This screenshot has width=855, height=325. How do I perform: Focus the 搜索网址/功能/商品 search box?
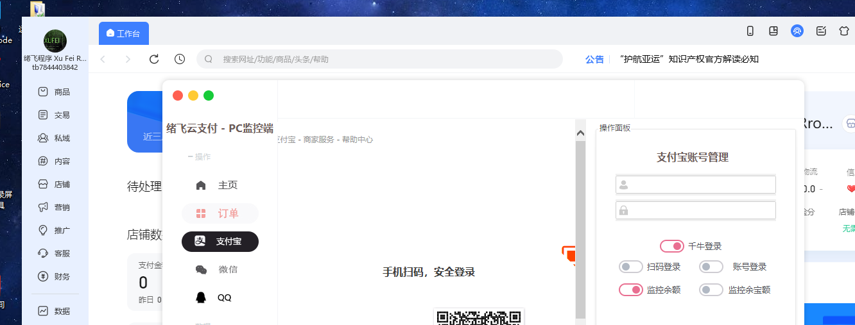point(379,59)
